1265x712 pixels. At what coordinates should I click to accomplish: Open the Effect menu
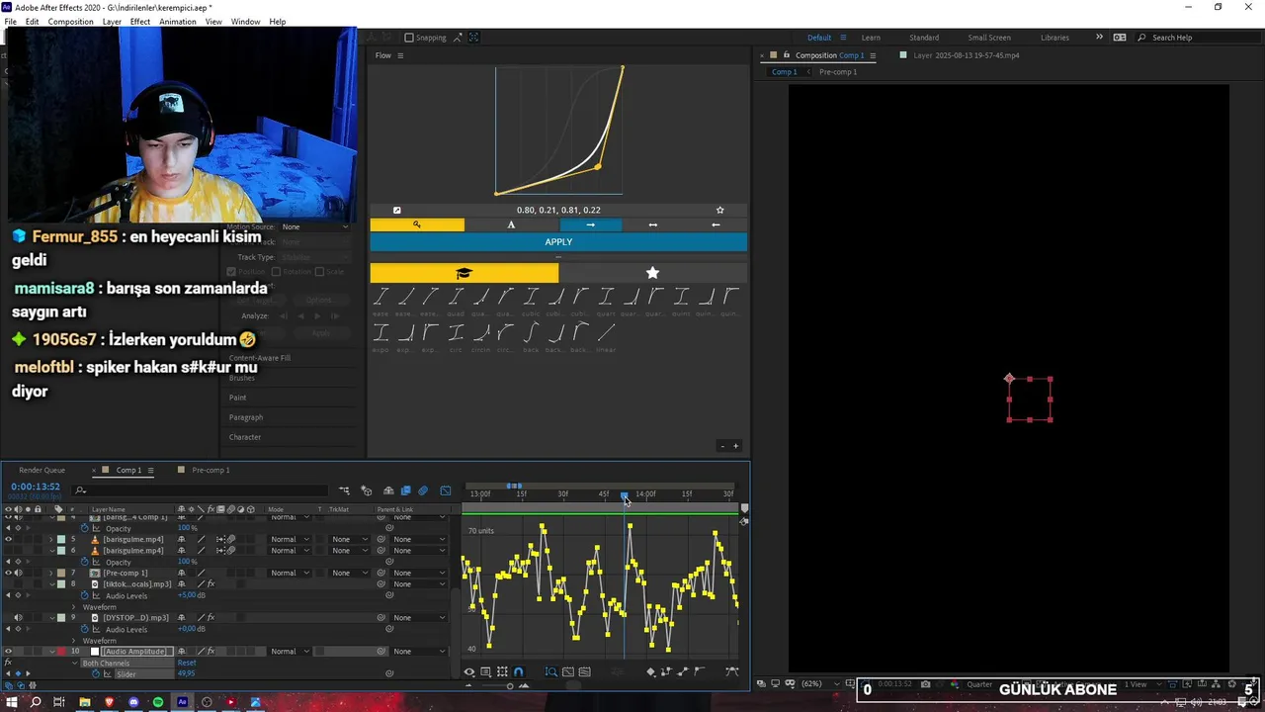(140, 22)
